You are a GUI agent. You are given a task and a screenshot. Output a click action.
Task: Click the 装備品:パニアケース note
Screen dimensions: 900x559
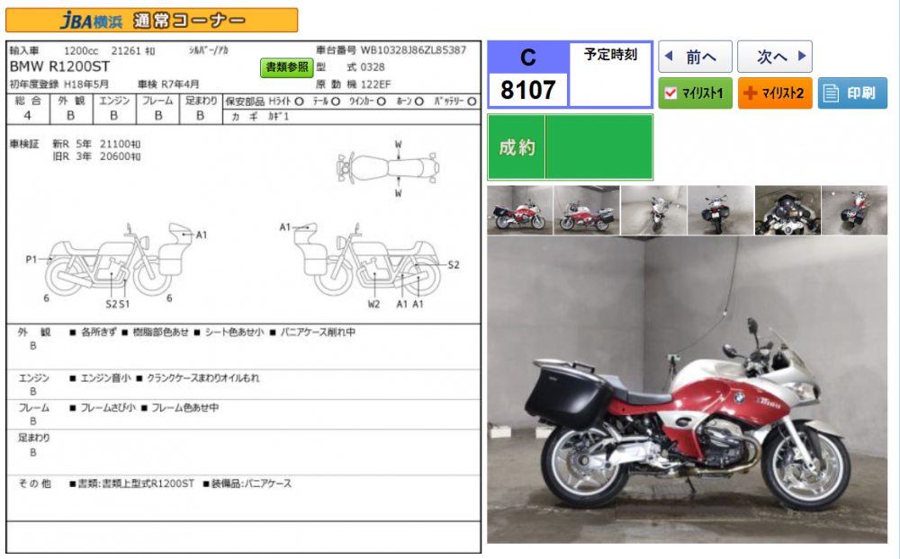tap(251, 484)
